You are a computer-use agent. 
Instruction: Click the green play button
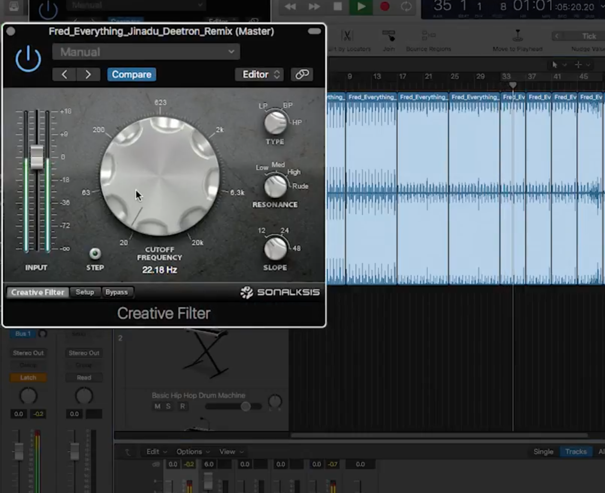tap(361, 7)
